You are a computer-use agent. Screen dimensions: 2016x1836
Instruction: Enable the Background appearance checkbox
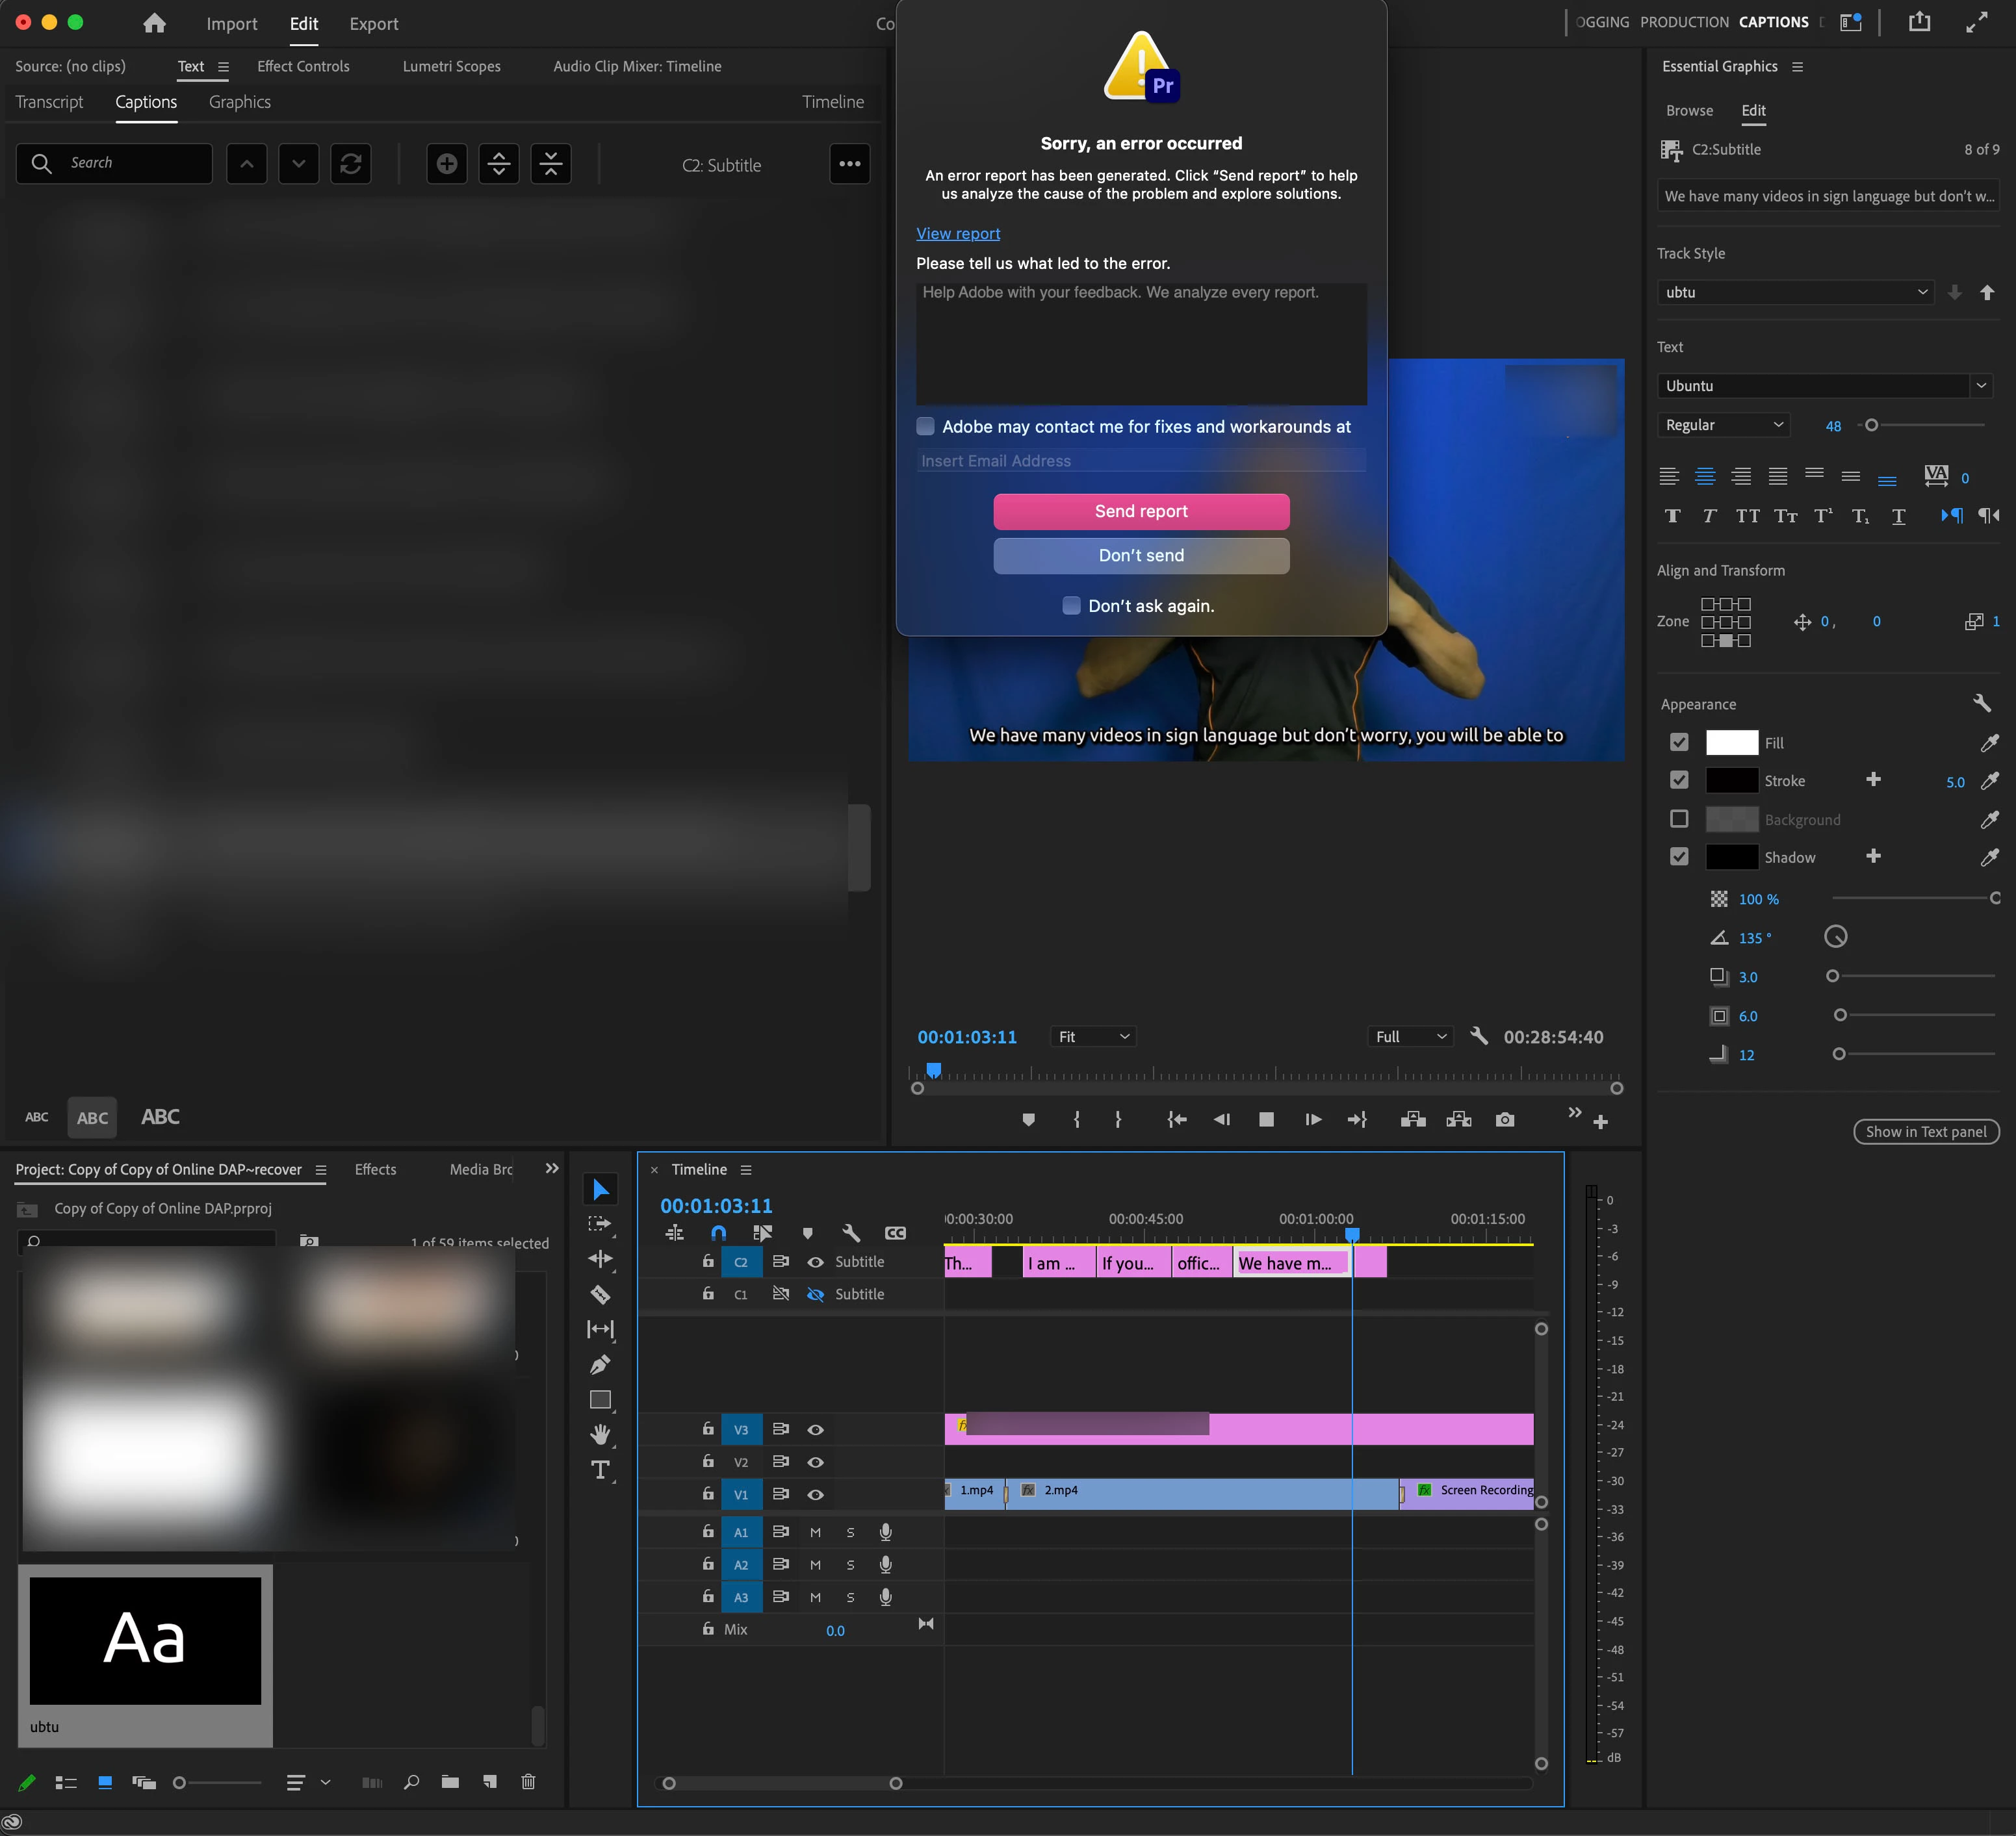coord(1679,819)
